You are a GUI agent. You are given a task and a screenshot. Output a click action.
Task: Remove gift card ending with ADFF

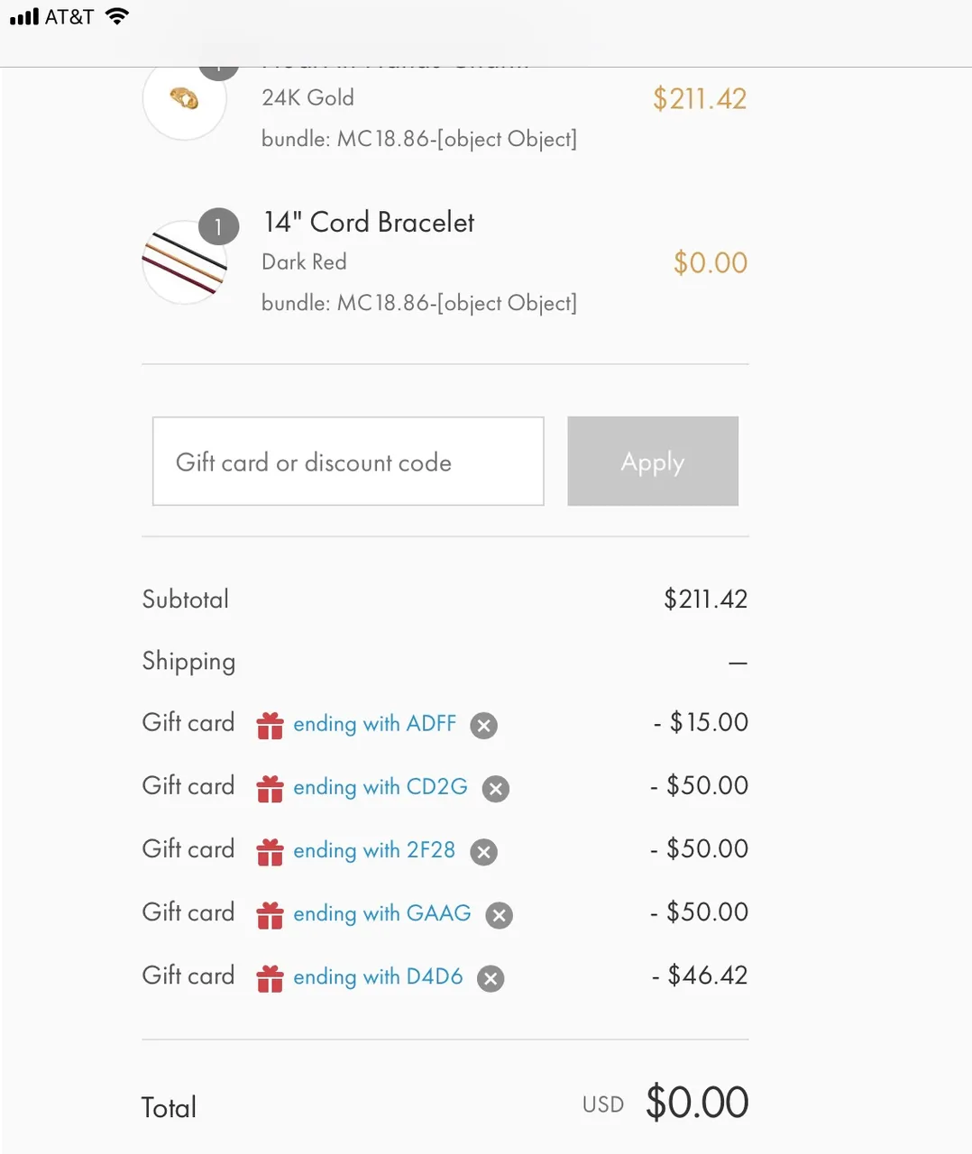click(x=484, y=726)
